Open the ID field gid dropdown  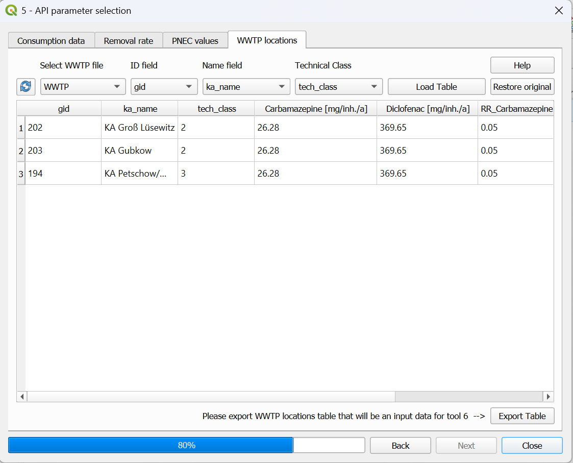164,87
